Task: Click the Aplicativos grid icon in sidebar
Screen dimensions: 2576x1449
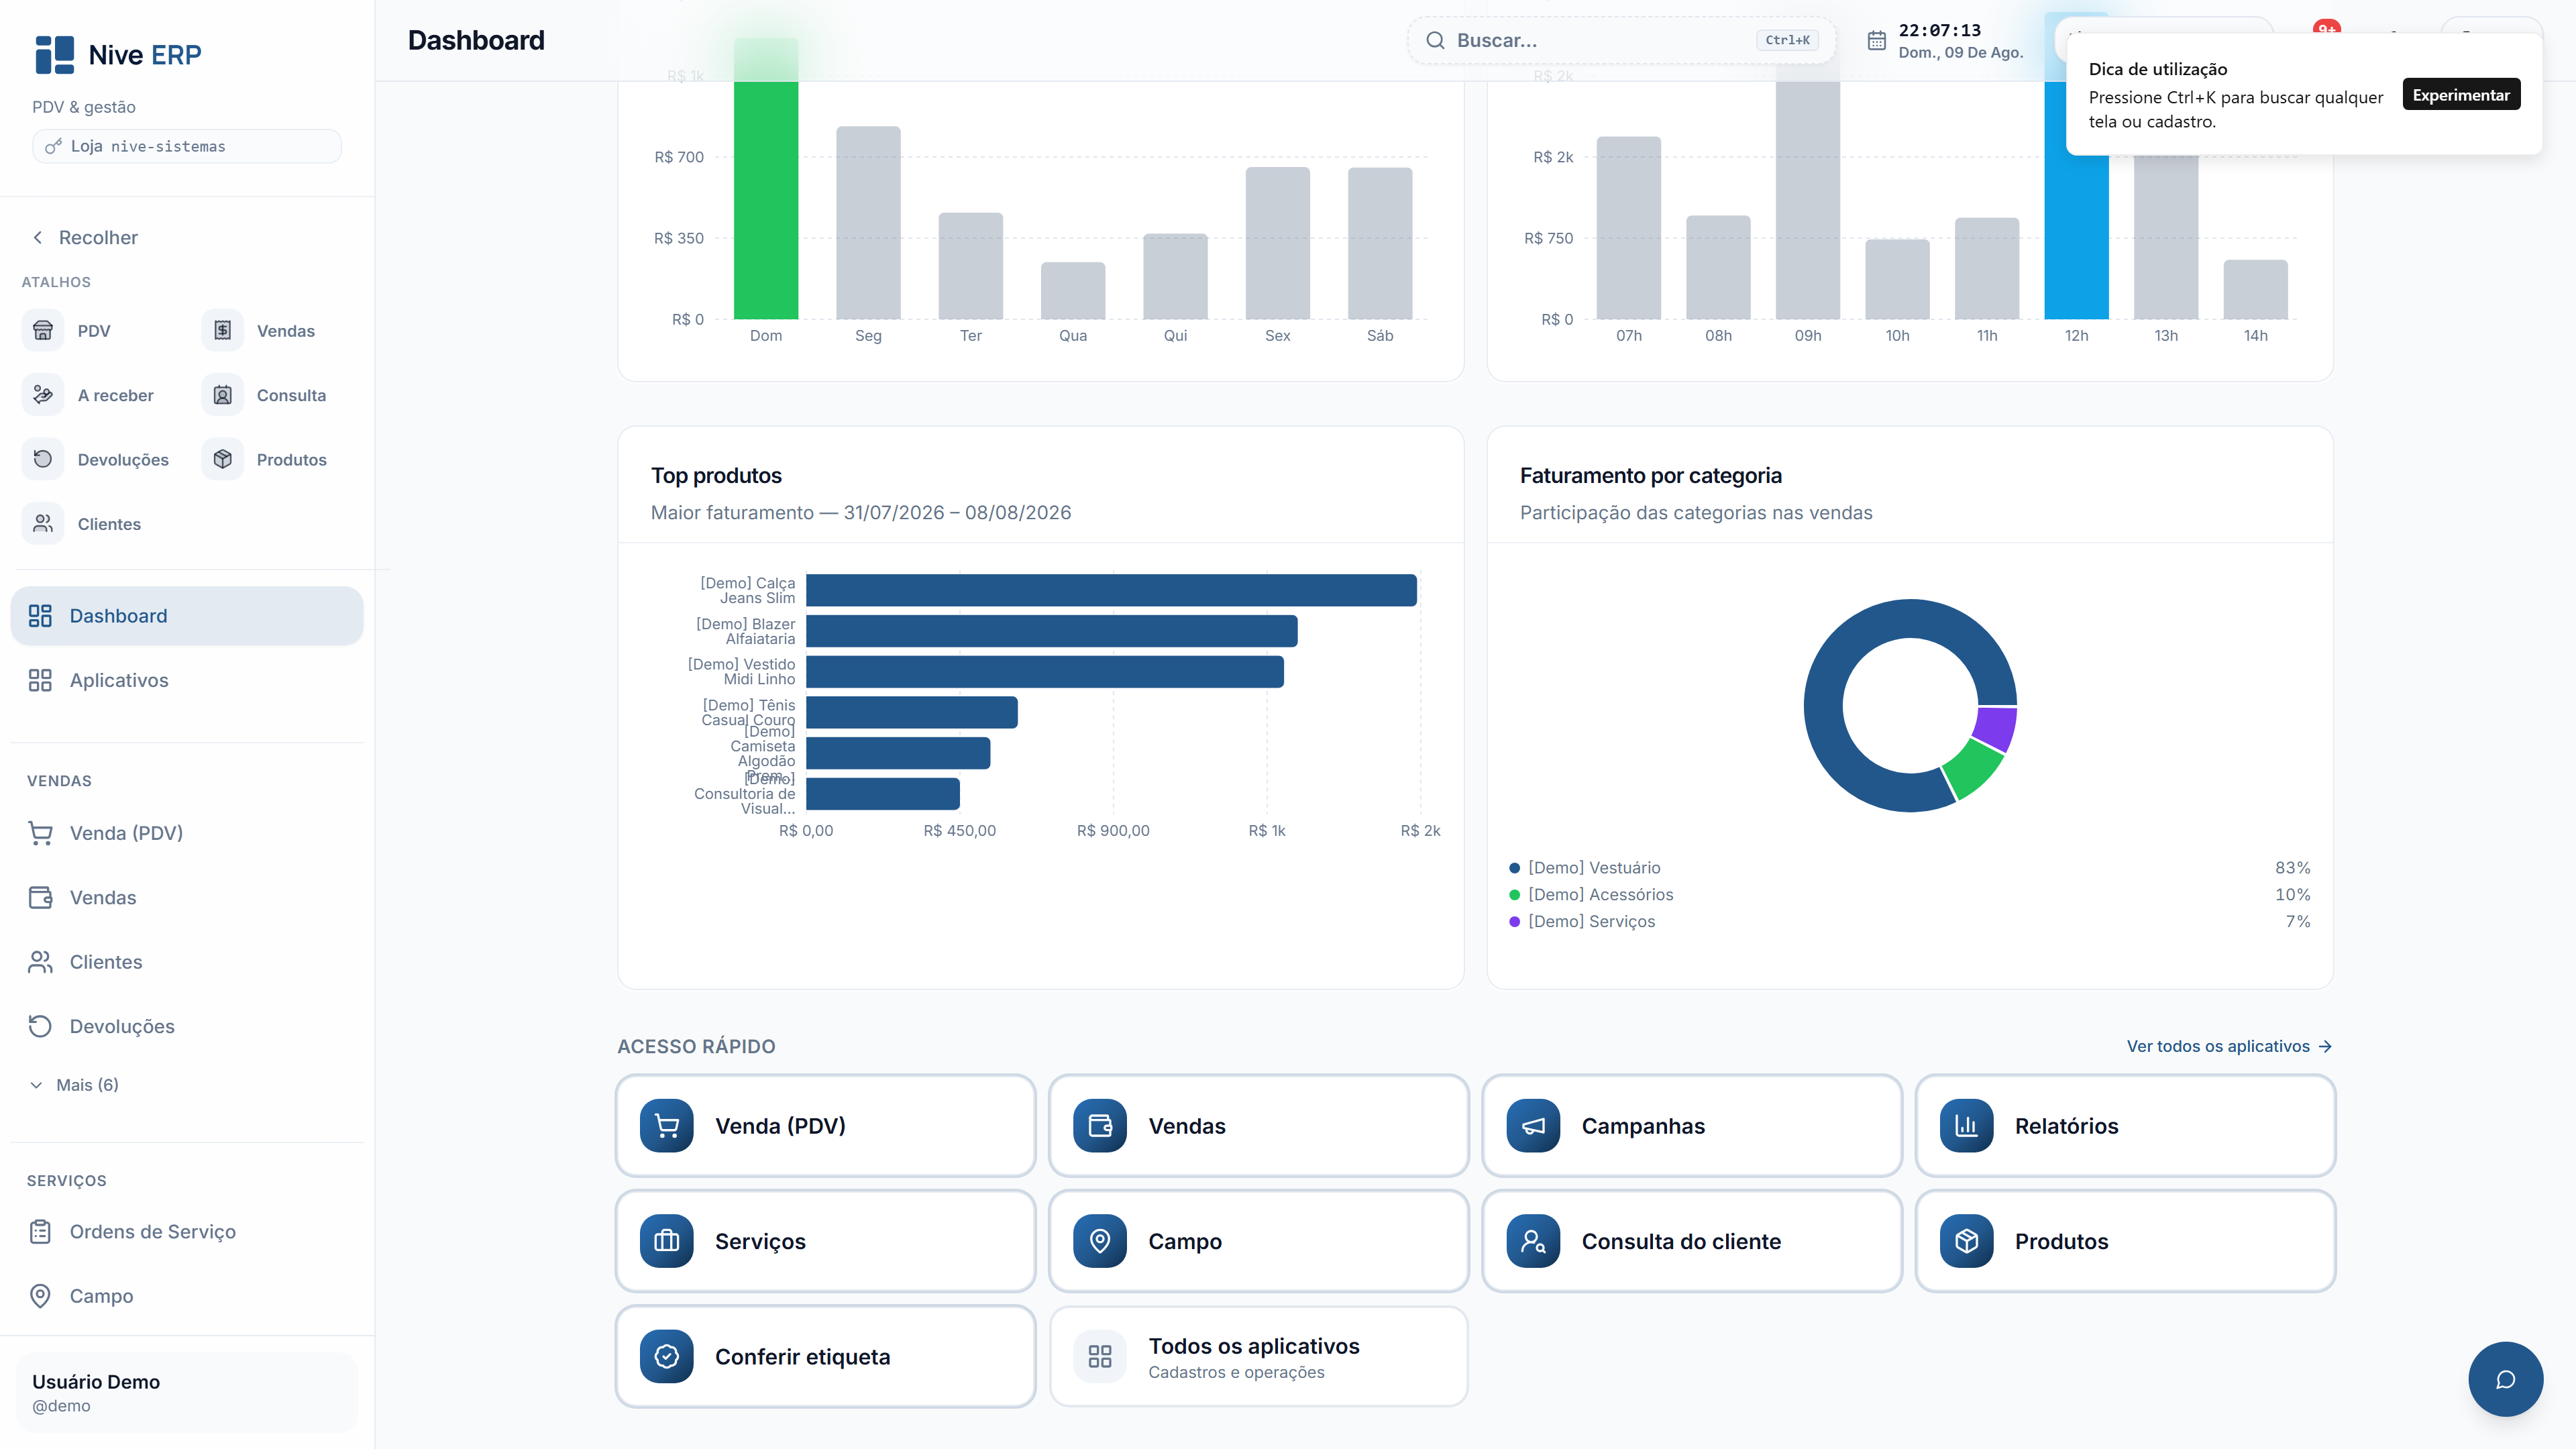Action: (40, 680)
